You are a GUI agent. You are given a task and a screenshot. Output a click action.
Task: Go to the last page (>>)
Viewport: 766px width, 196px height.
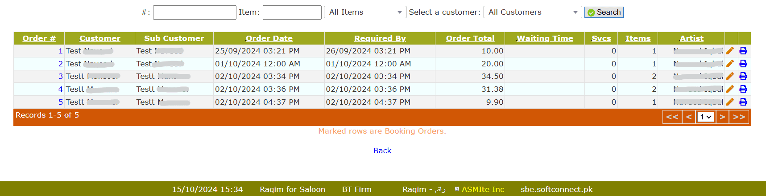[739, 117]
